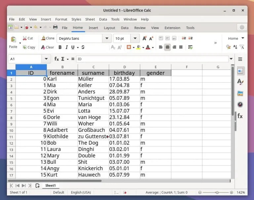The height and width of the screenshot is (200, 254).
Task: Click the Sum sigma icon
Action: 63,59
